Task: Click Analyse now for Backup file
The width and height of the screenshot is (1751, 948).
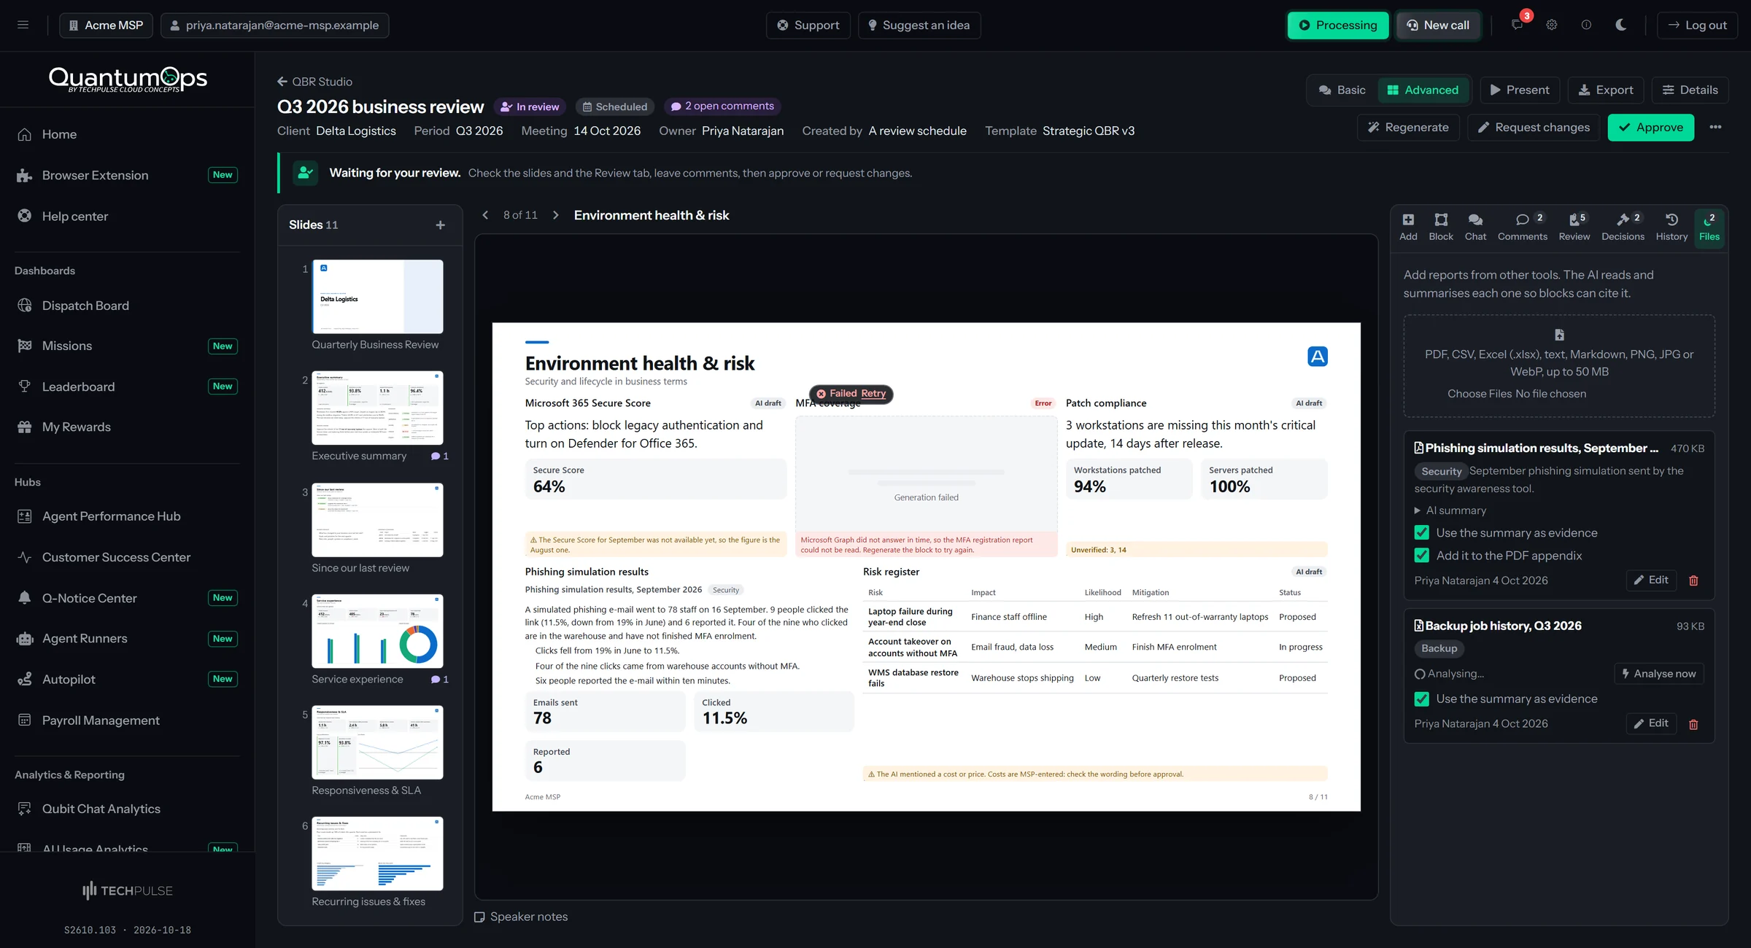Action: pos(1658,674)
